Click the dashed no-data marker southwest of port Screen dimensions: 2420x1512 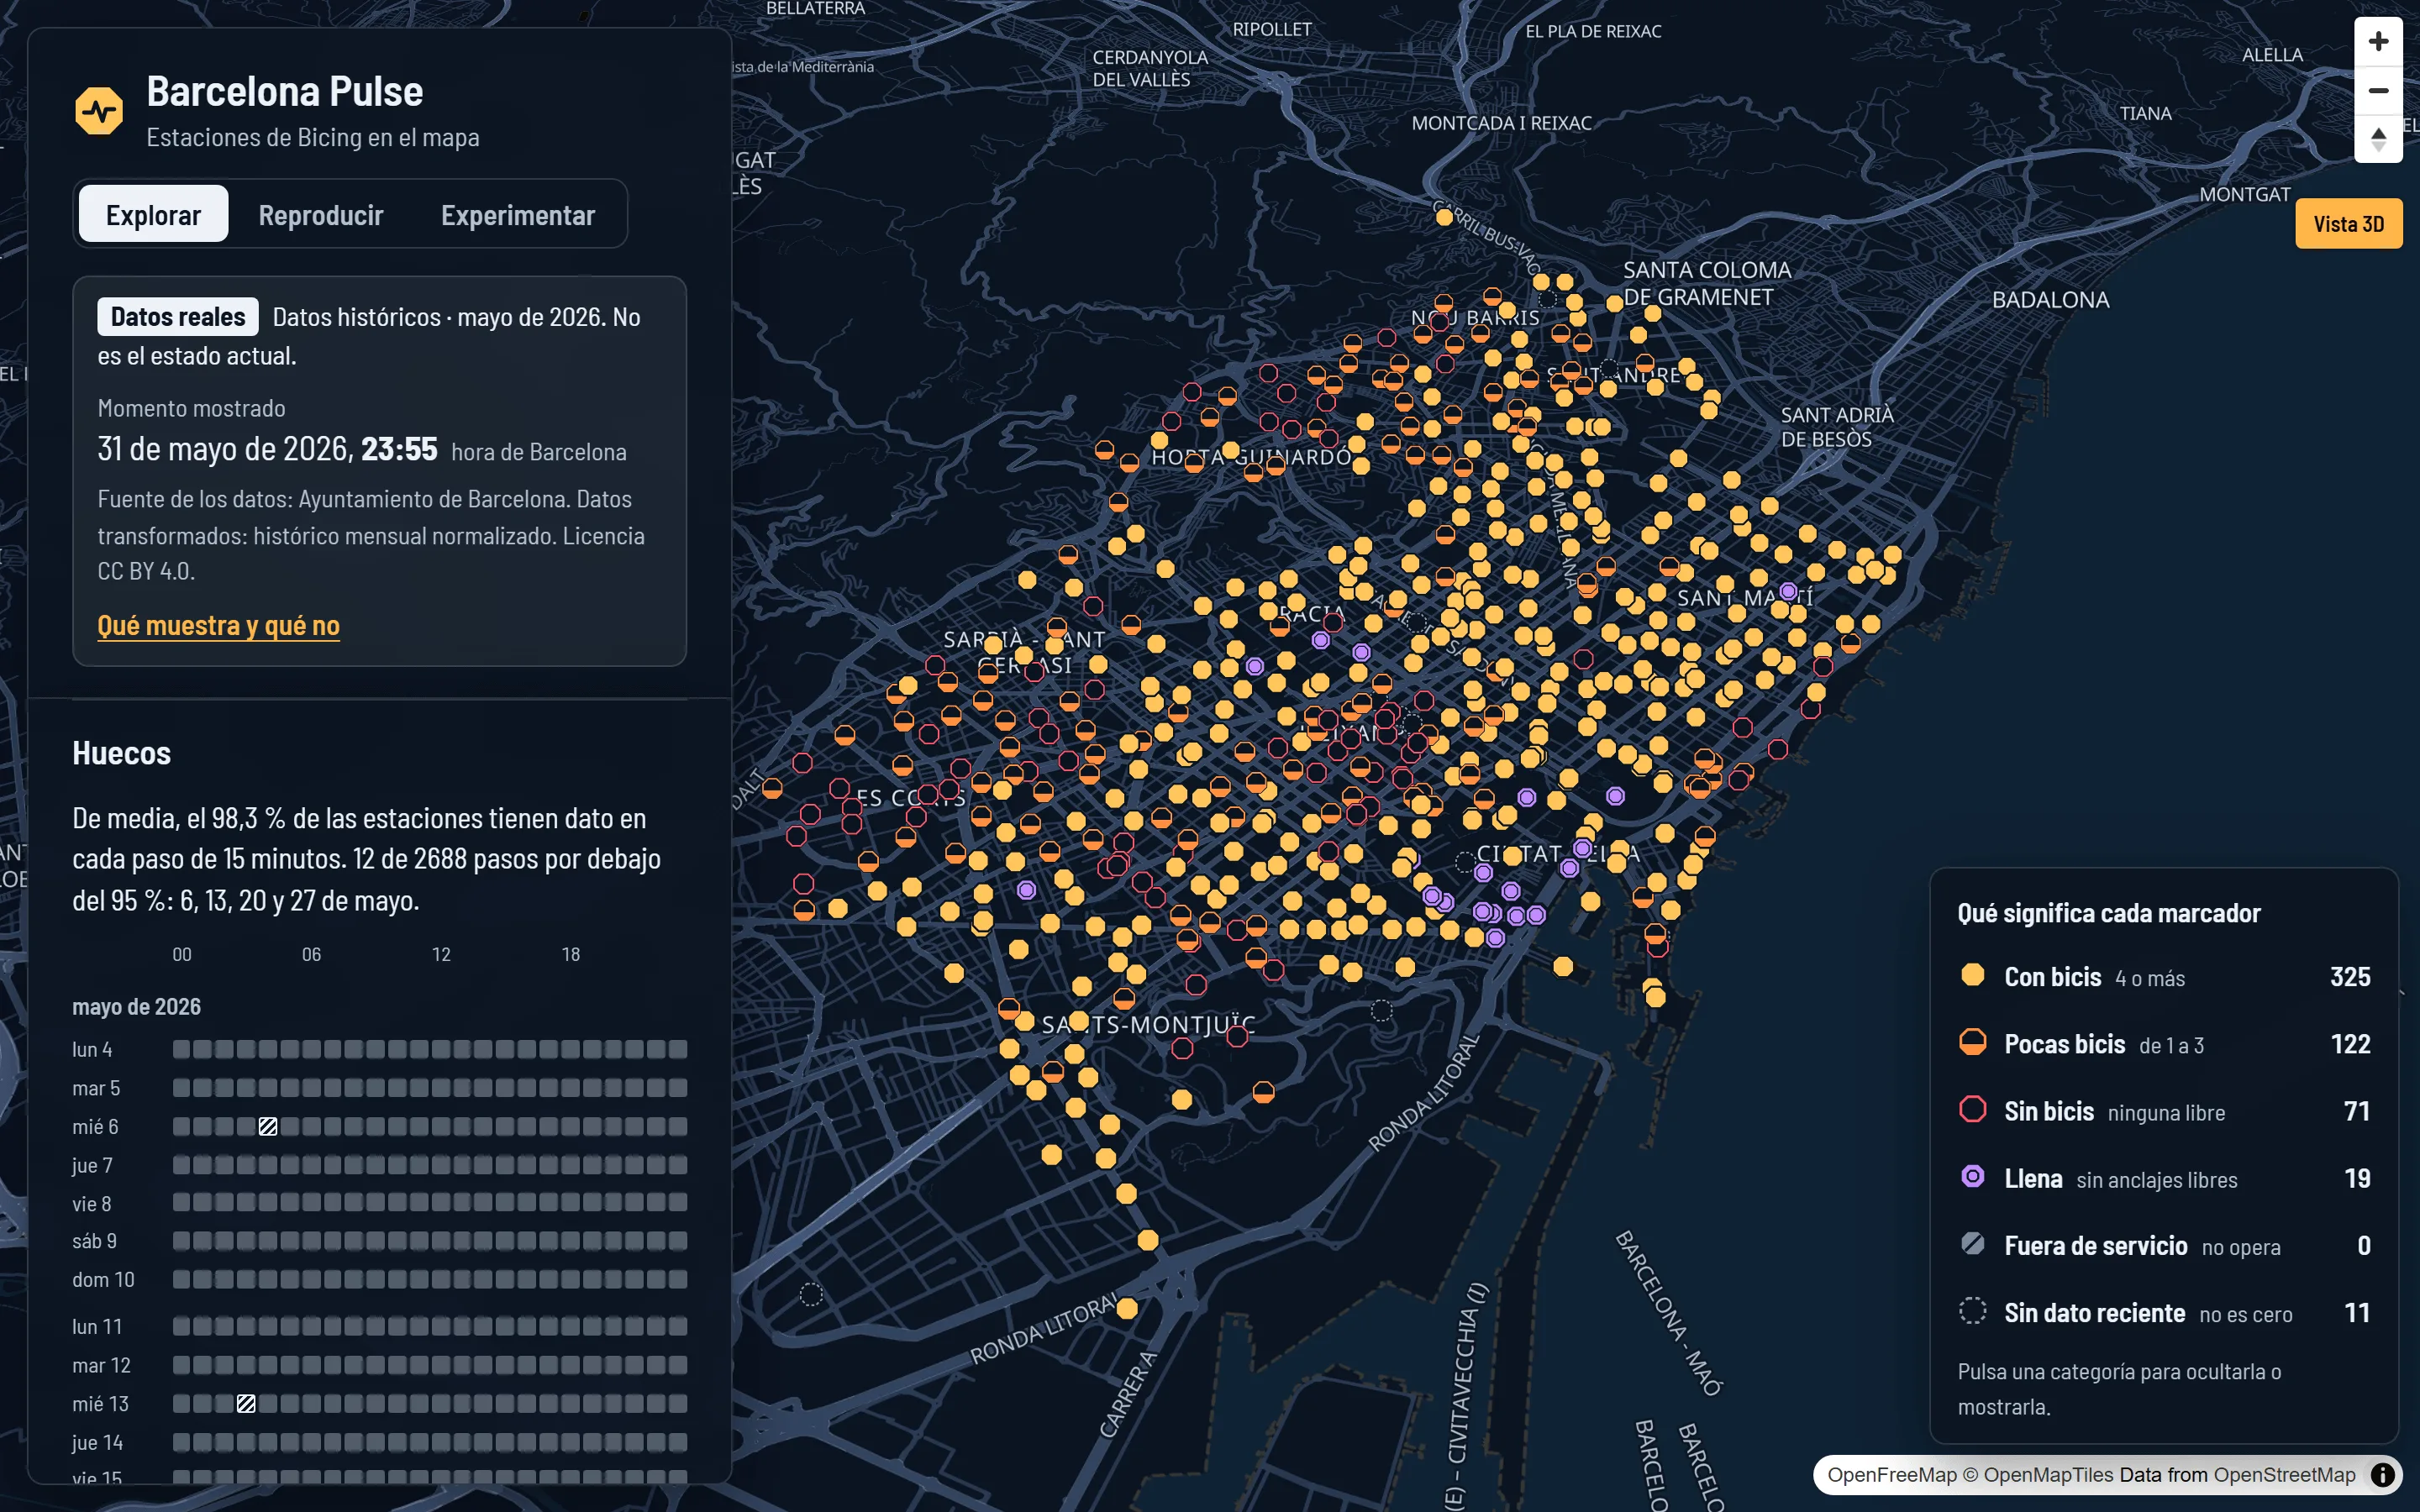pos(811,1295)
